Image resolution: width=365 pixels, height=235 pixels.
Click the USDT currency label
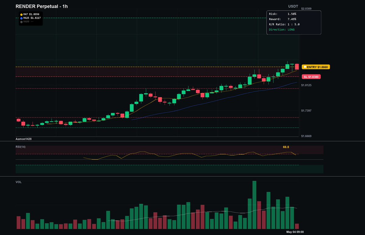coord(293,6)
